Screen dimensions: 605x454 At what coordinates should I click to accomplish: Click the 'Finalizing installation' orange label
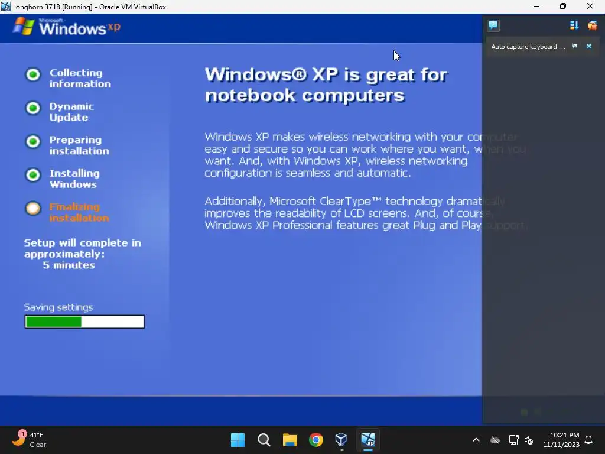[x=79, y=212]
